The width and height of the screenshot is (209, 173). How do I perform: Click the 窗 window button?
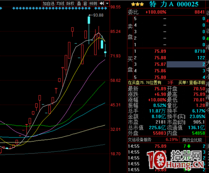[85, 3]
